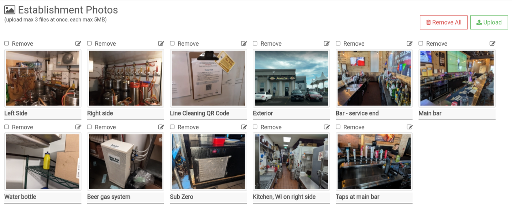Click edit icon above Main bar photo
The image size is (512, 209).
(493, 43)
